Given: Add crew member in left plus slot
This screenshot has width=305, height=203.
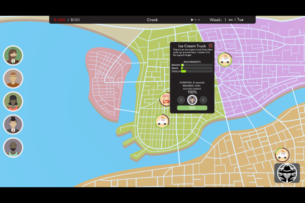Looking at the screenshot, I should [181, 100].
